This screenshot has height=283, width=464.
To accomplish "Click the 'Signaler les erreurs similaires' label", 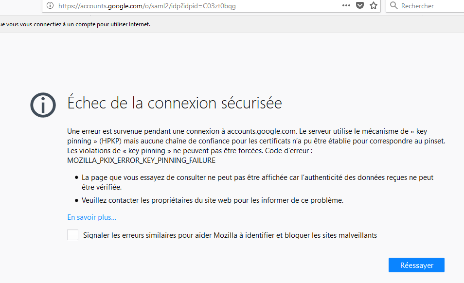I will pyautogui.click(x=230, y=235).
